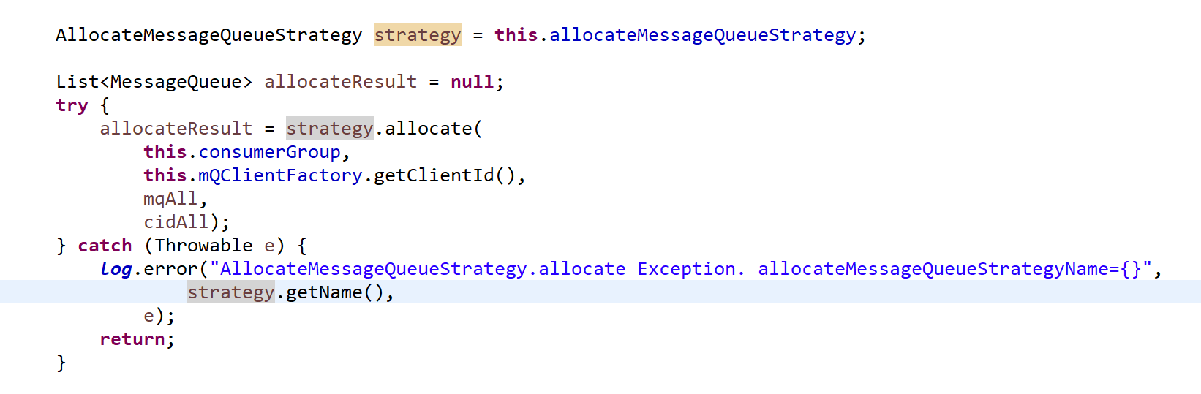Click the allocateResult variable in declaration
The image size is (1201, 394).
pyautogui.click(x=340, y=82)
